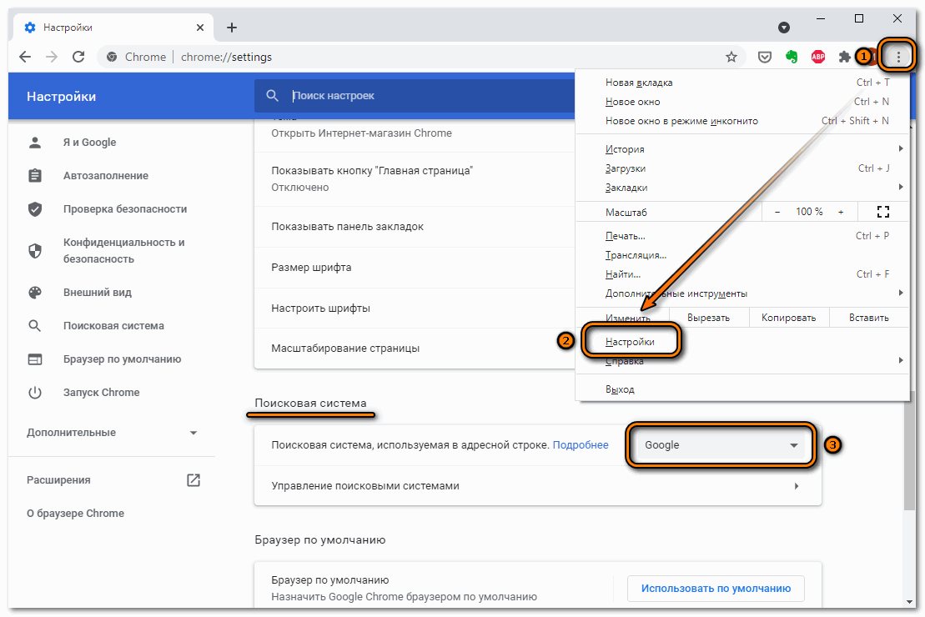This screenshot has width=925, height=617.
Task: Increase zoom with the plus button
Action: click(840, 212)
